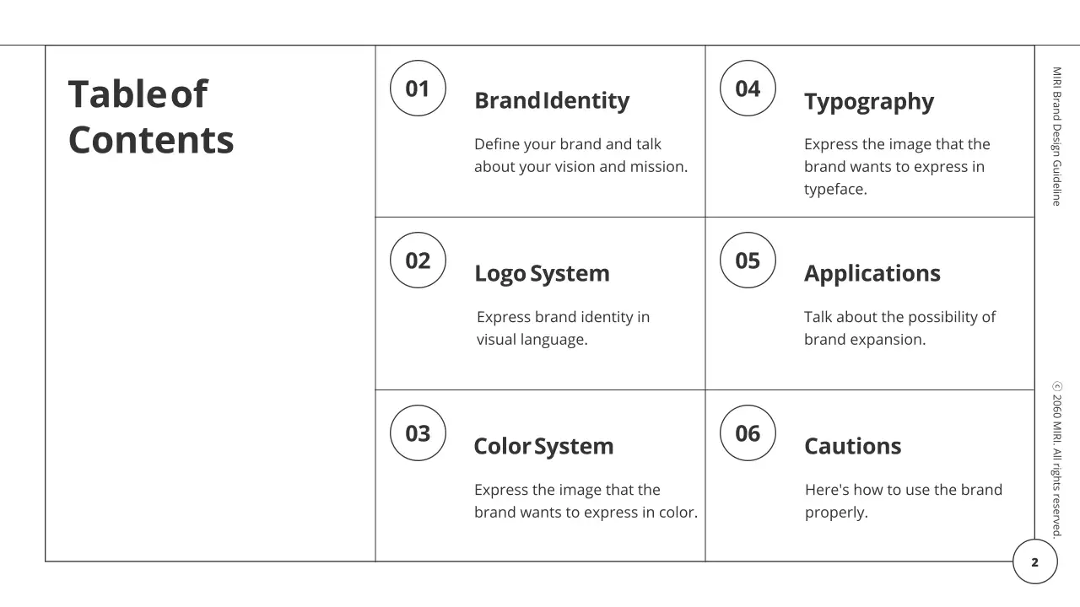Click the 2060 MIRI copyright notice text
This screenshot has width=1080, height=607.
[1056, 459]
